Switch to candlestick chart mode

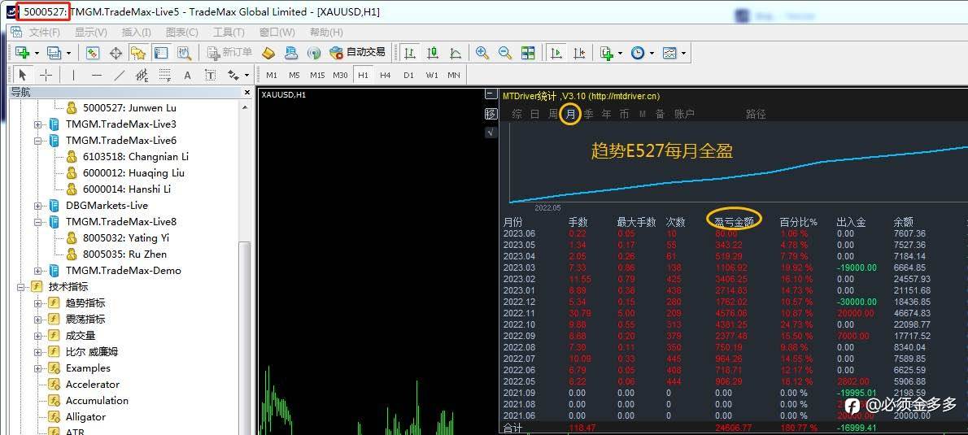432,53
